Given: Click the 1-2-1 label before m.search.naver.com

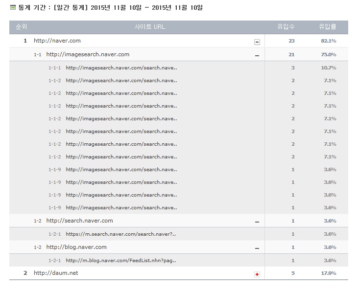Looking at the screenshot, I should tap(54, 234).
